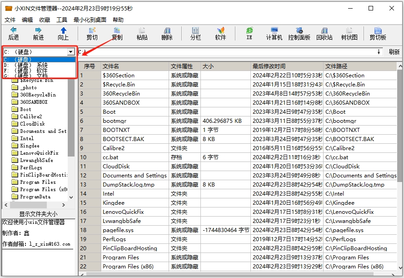Select Boot folder in tree

(x=25, y=109)
